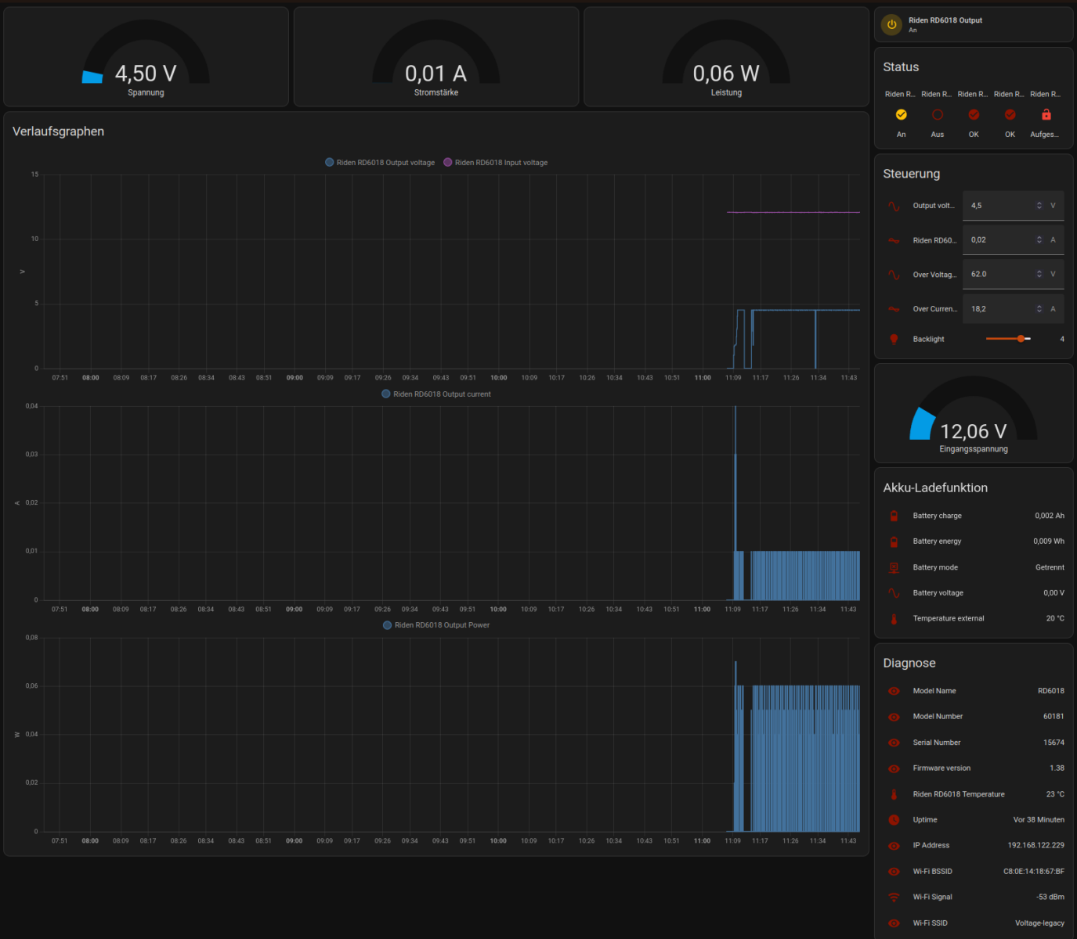The height and width of the screenshot is (939, 1077).
Task: Click the yellow check icon labeled An
Action: (901, 114)
